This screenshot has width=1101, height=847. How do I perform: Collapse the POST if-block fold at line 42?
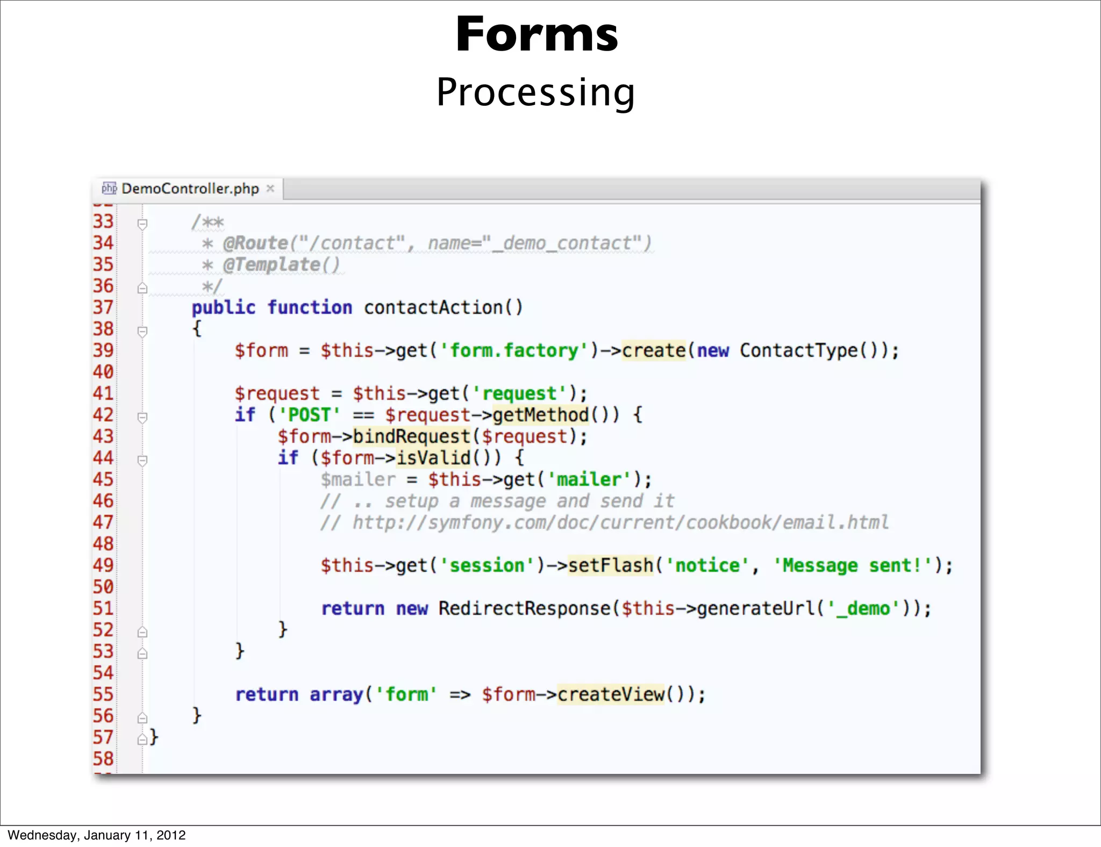pyautogui.click(x=142, y=417)
